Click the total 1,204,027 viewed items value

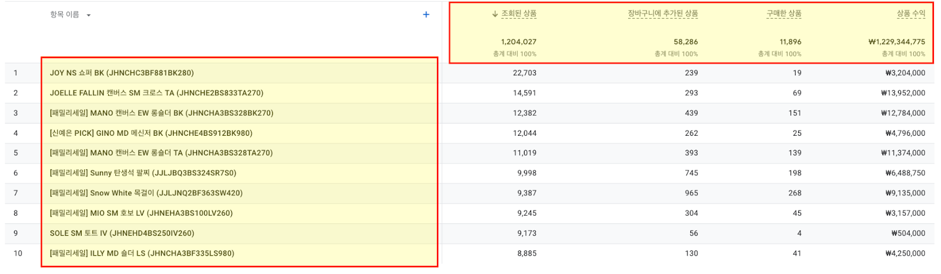click(519, 42)
